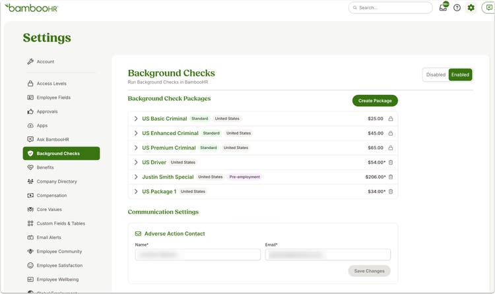Screen dimensions: 495x294
Task: Go to Email Alerts settings
Action: 49,237
